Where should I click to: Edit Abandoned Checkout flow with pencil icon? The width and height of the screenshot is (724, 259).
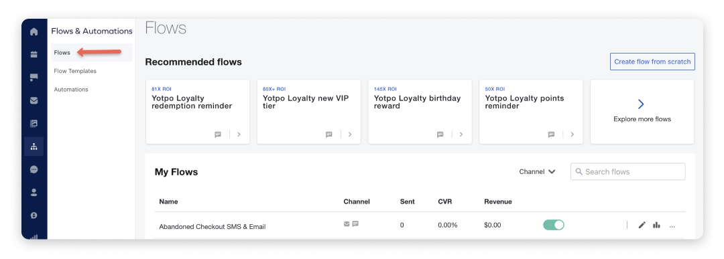[642, 225]
